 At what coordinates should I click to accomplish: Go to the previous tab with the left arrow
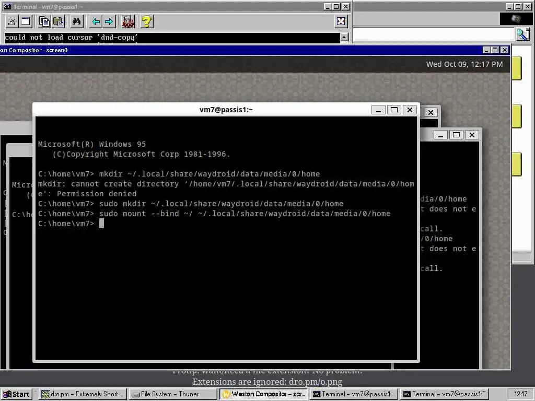[96, 21]
